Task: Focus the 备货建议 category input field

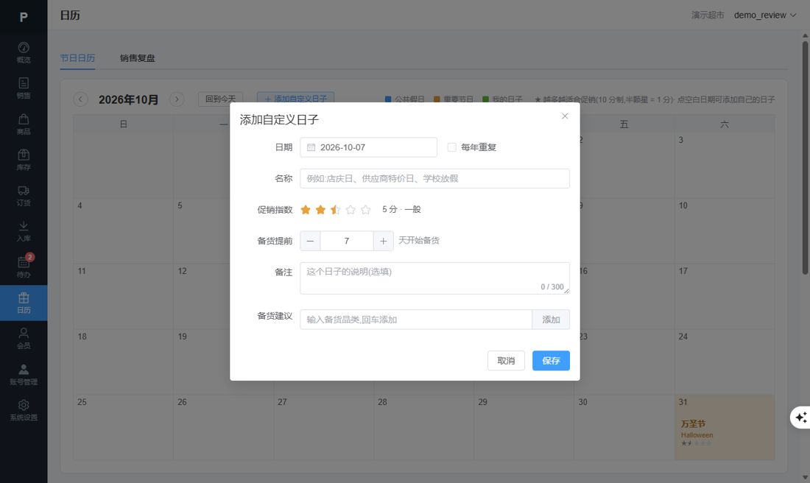Action: (x=416, y=320)
